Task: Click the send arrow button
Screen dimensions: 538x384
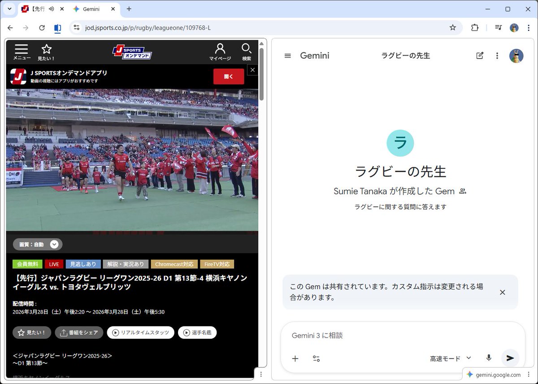Action: click(x=510, y=358)
